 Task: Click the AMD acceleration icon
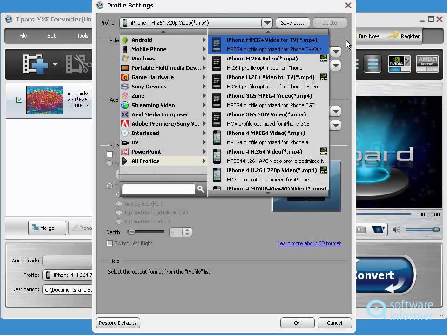click(x=427, y=64)
